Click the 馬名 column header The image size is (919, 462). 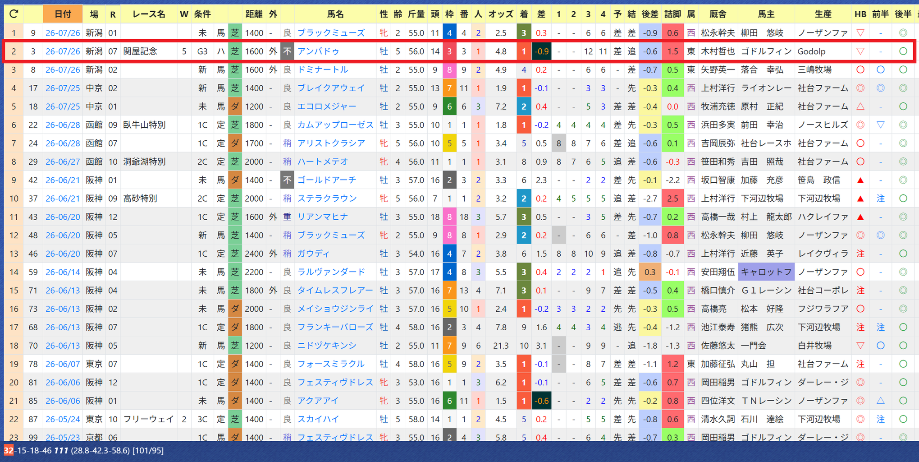click(x=335, y=14)
